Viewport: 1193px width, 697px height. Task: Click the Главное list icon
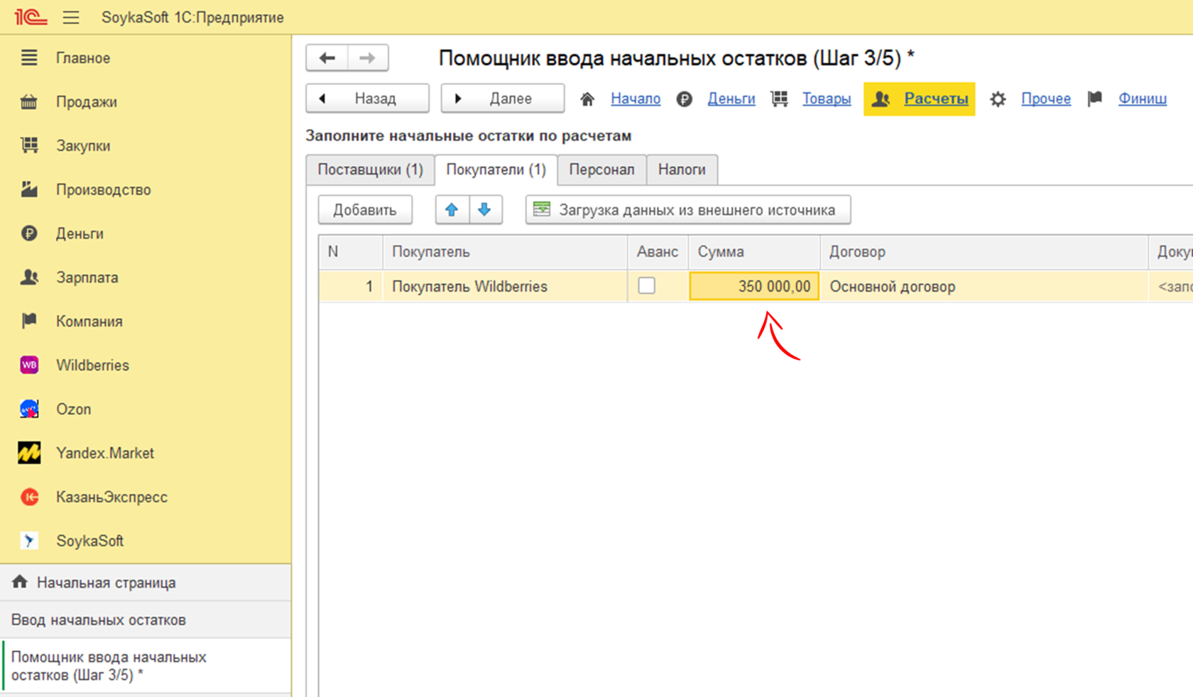pos(29,57)
